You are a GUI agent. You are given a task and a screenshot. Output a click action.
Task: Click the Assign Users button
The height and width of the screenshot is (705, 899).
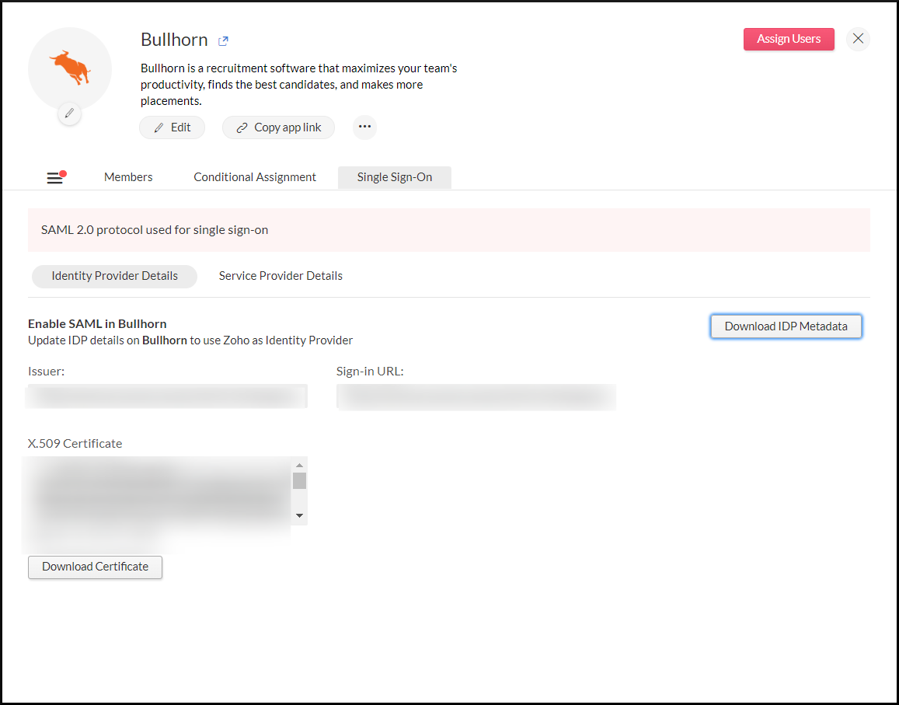tap(789, 39)
